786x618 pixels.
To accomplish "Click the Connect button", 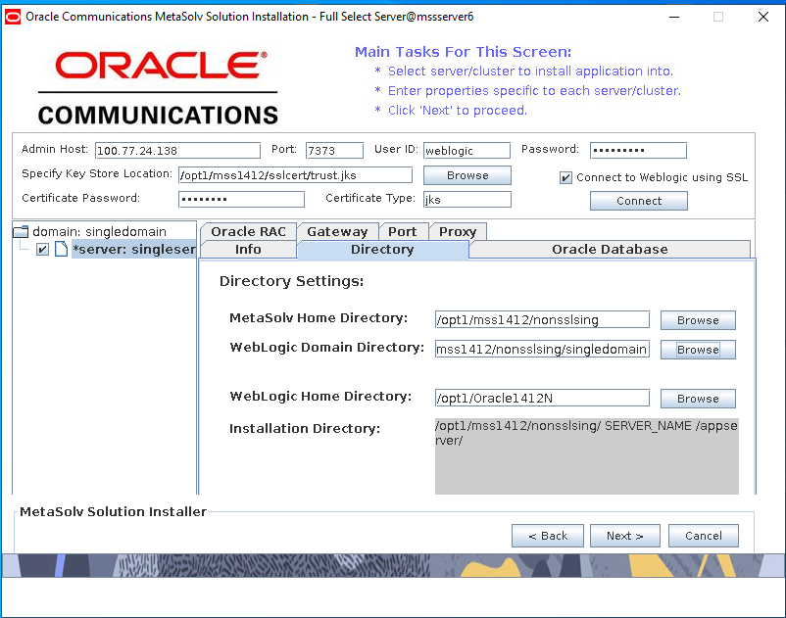I will (x=639, y=201).
